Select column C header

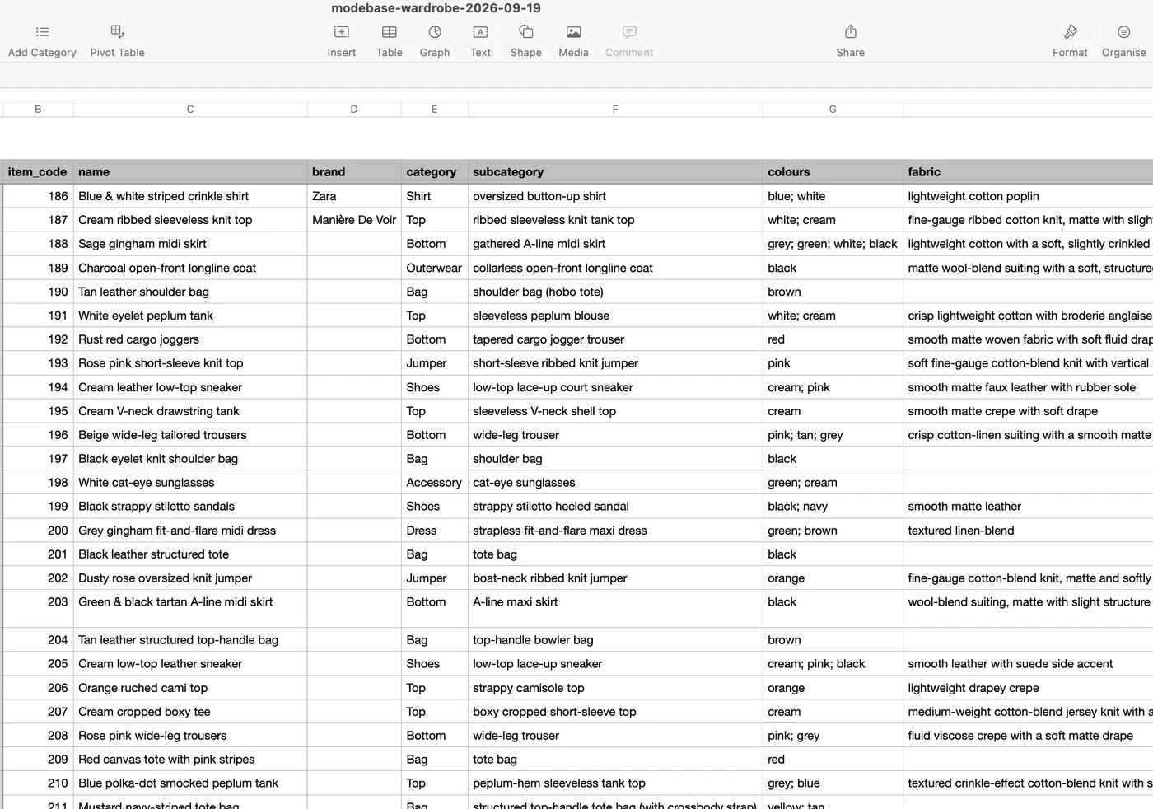(x=190, y=109)
